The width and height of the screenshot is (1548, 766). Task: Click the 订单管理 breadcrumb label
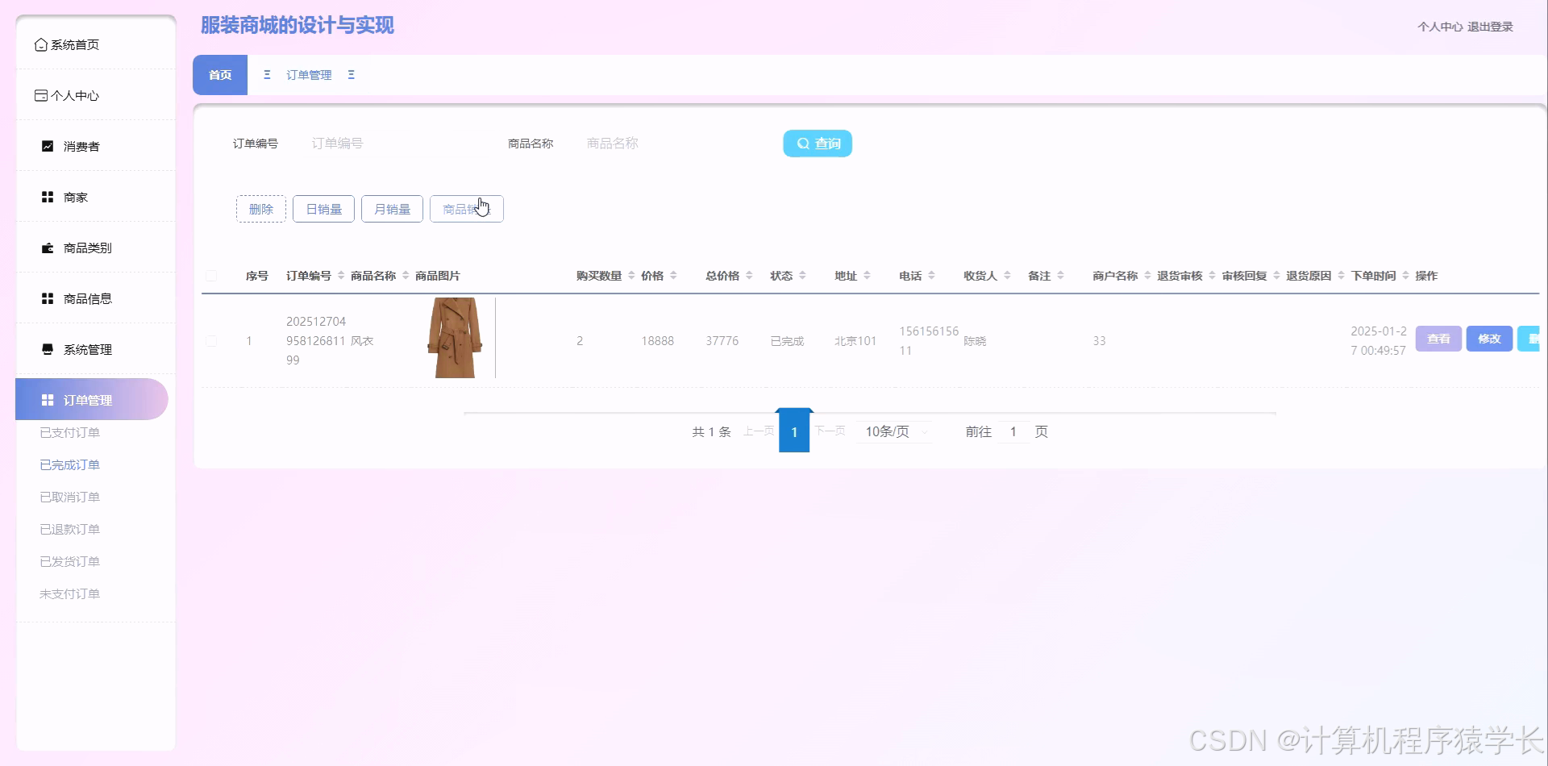[309, 75]
